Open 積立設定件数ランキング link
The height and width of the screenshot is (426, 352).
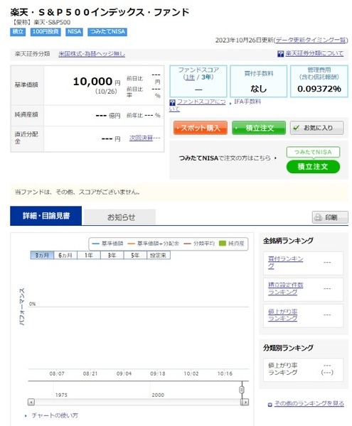285,288
